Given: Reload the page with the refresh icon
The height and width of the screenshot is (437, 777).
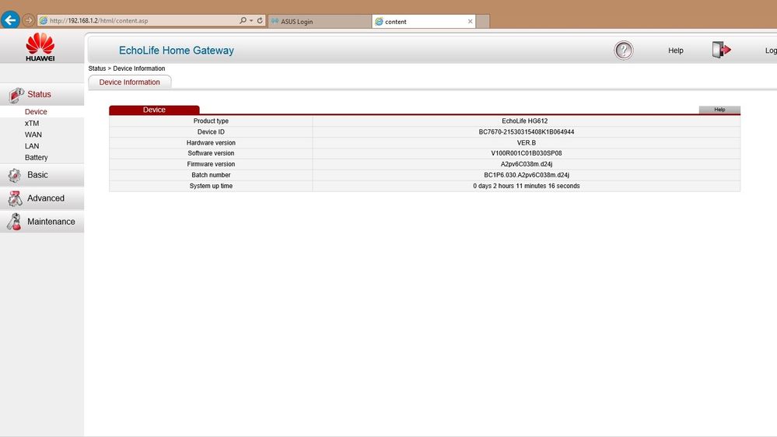Looking at the screenshot, I should point(260,20).
